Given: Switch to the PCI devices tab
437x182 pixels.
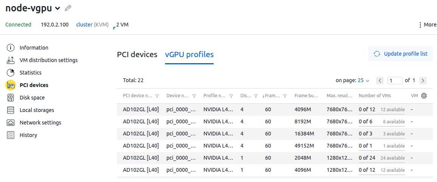Looking at the screenshot, I should click(137, 54).
